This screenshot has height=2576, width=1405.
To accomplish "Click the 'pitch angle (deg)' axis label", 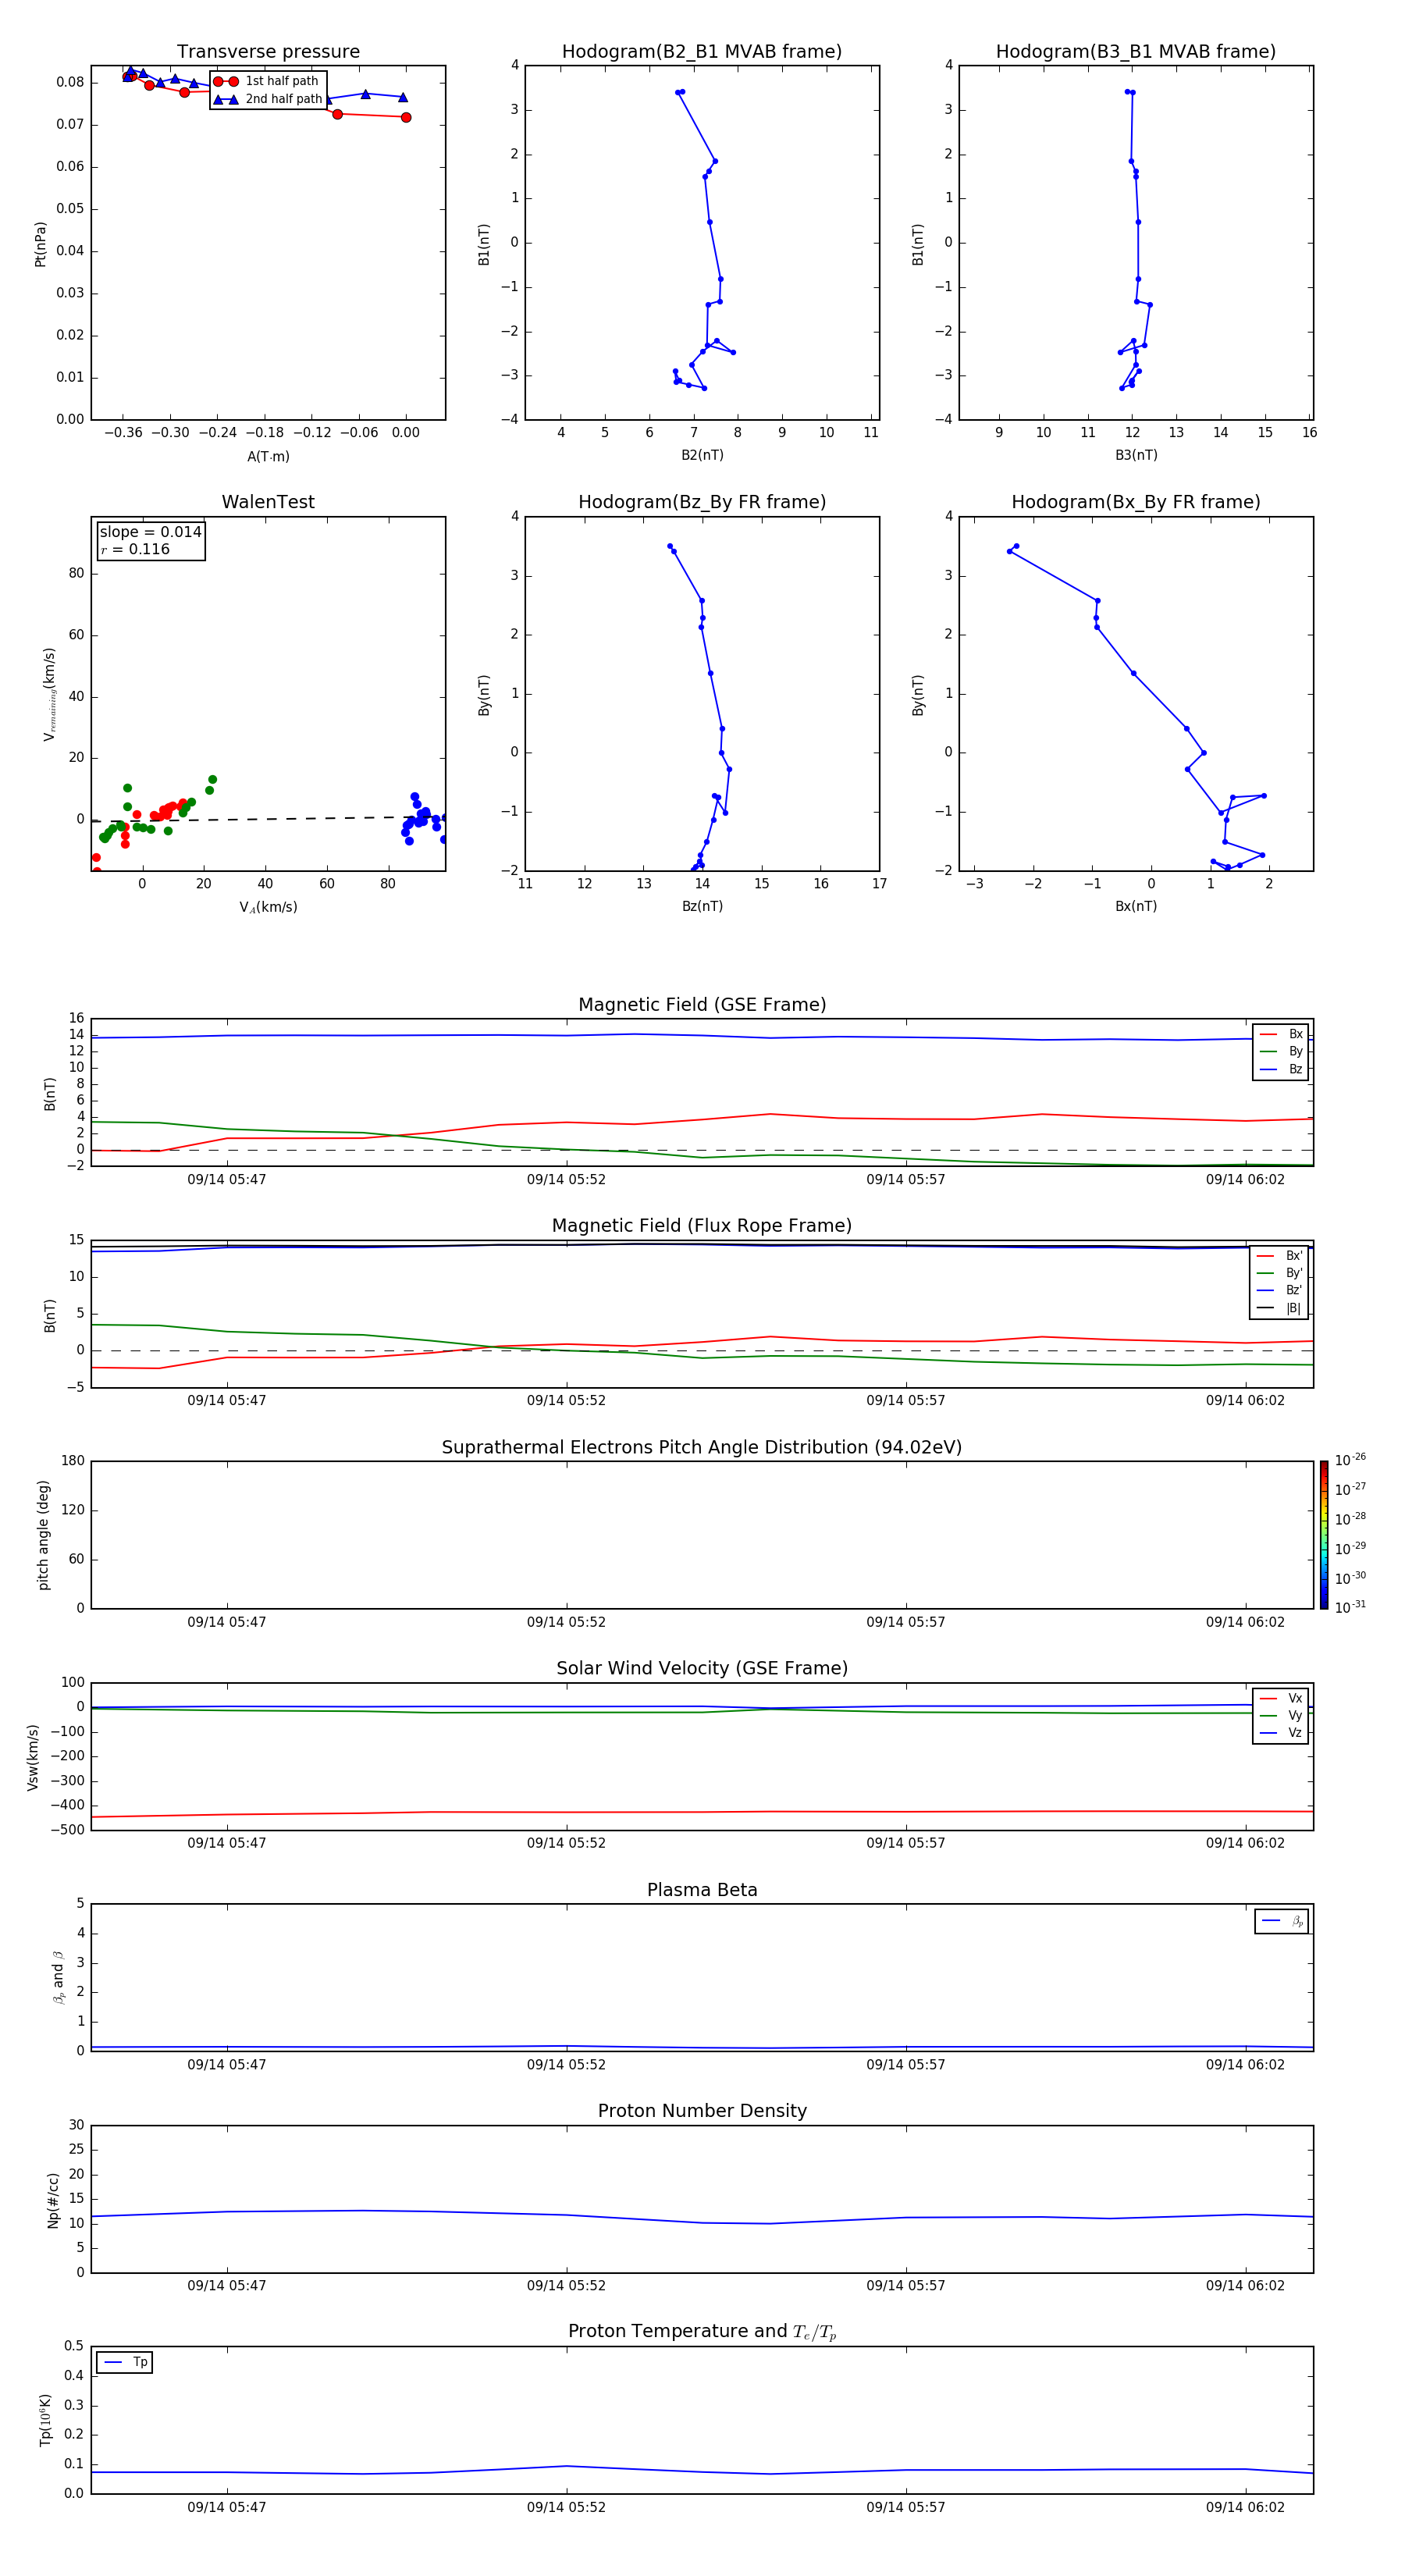I will pyautogui.click(x=43, y=1535).
